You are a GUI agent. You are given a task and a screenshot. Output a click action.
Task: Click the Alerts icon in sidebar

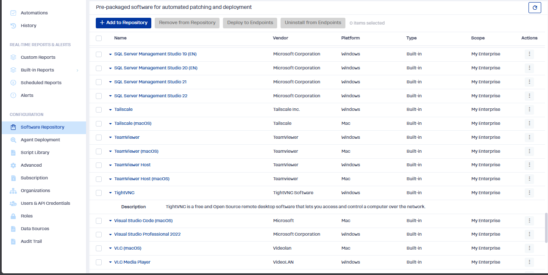coord(13,95)
